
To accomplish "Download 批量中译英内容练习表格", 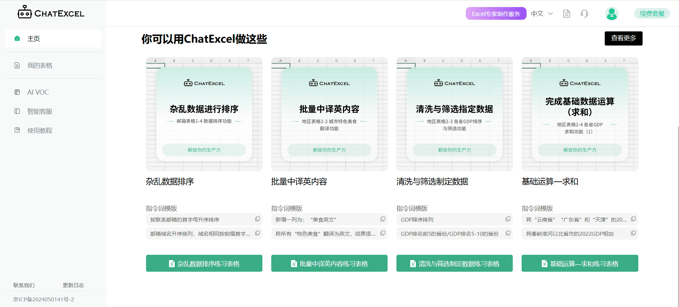I will tap(329, 263).
